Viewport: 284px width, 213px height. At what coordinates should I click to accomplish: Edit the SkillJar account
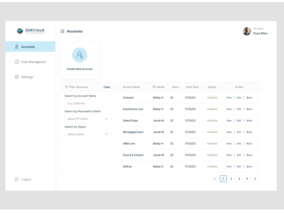tap(239, 167)
